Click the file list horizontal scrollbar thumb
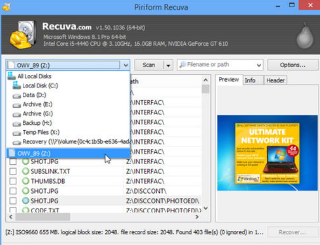The width and height of the screenshot is (320, 245). [x=43, y=217]
